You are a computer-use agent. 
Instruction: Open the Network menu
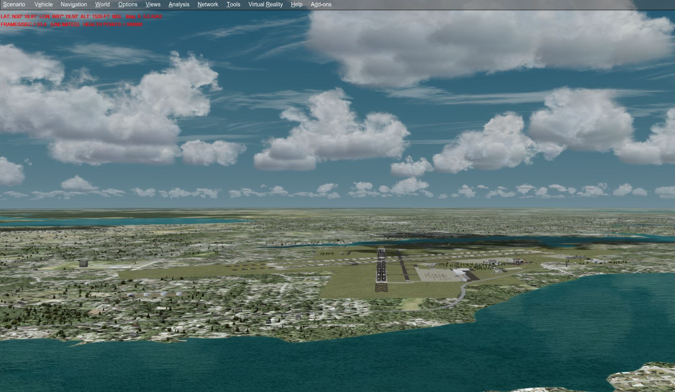point(208,4)
